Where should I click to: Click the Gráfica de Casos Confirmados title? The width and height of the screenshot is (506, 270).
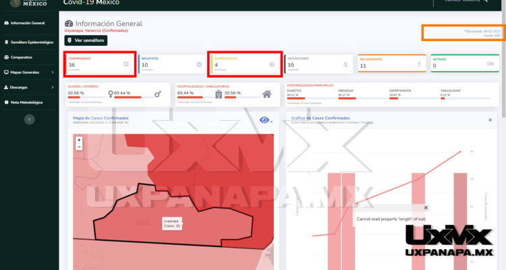coord(320,118)
